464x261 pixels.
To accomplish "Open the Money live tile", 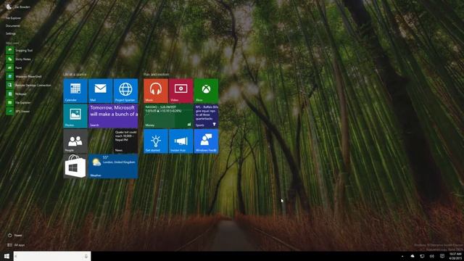I will click(168, 116).
